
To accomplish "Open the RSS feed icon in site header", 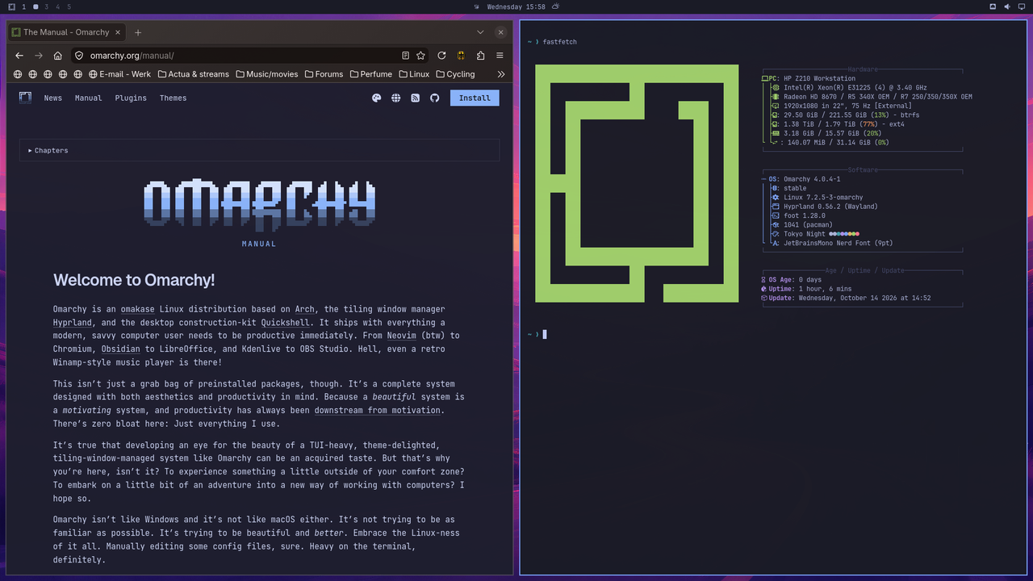I will point(415,98).
